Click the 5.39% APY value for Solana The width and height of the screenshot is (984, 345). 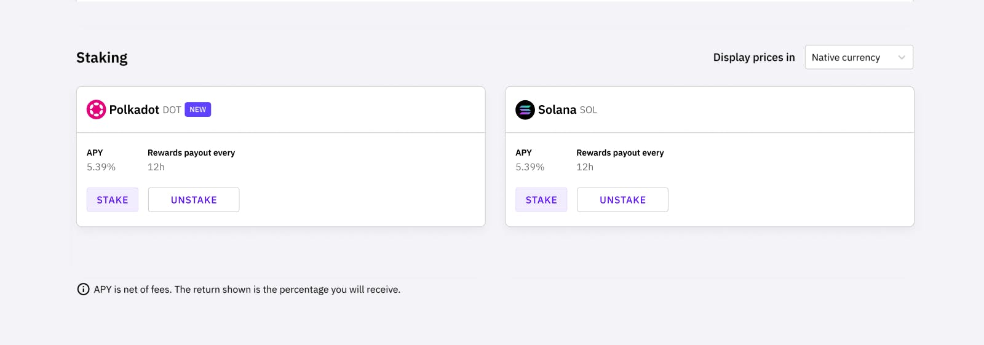coord(530,167)
